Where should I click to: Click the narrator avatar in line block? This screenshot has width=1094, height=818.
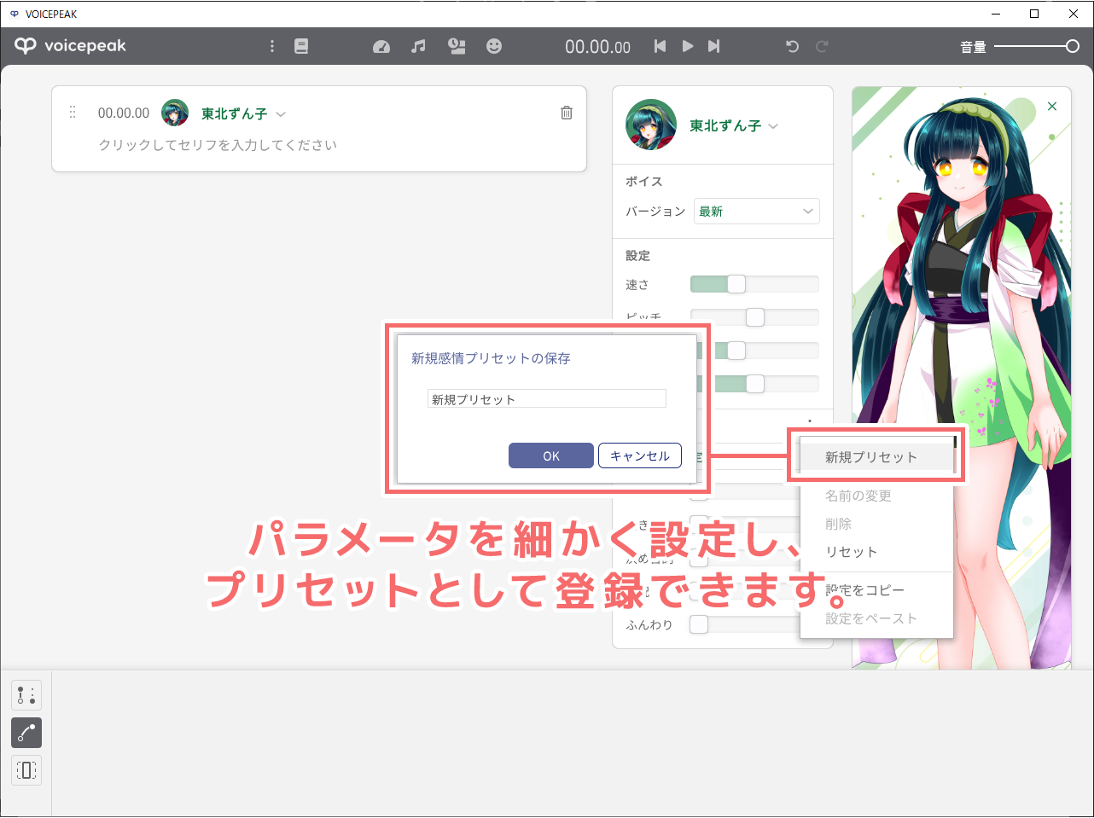[x=175, y=113]
